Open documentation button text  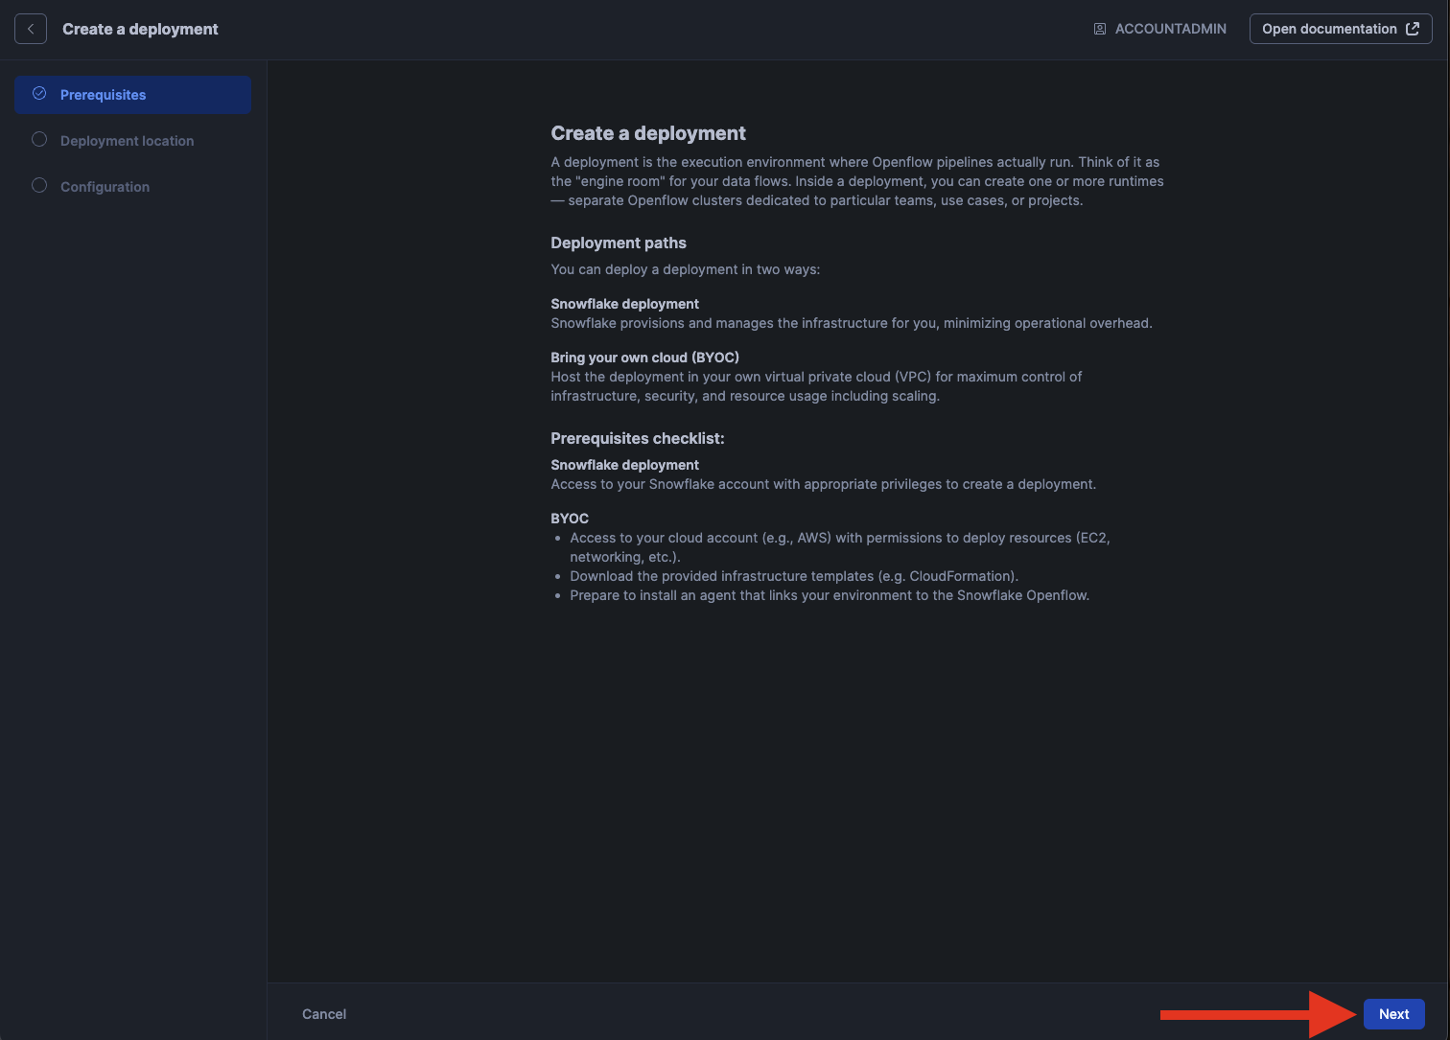click(1329, 29)
